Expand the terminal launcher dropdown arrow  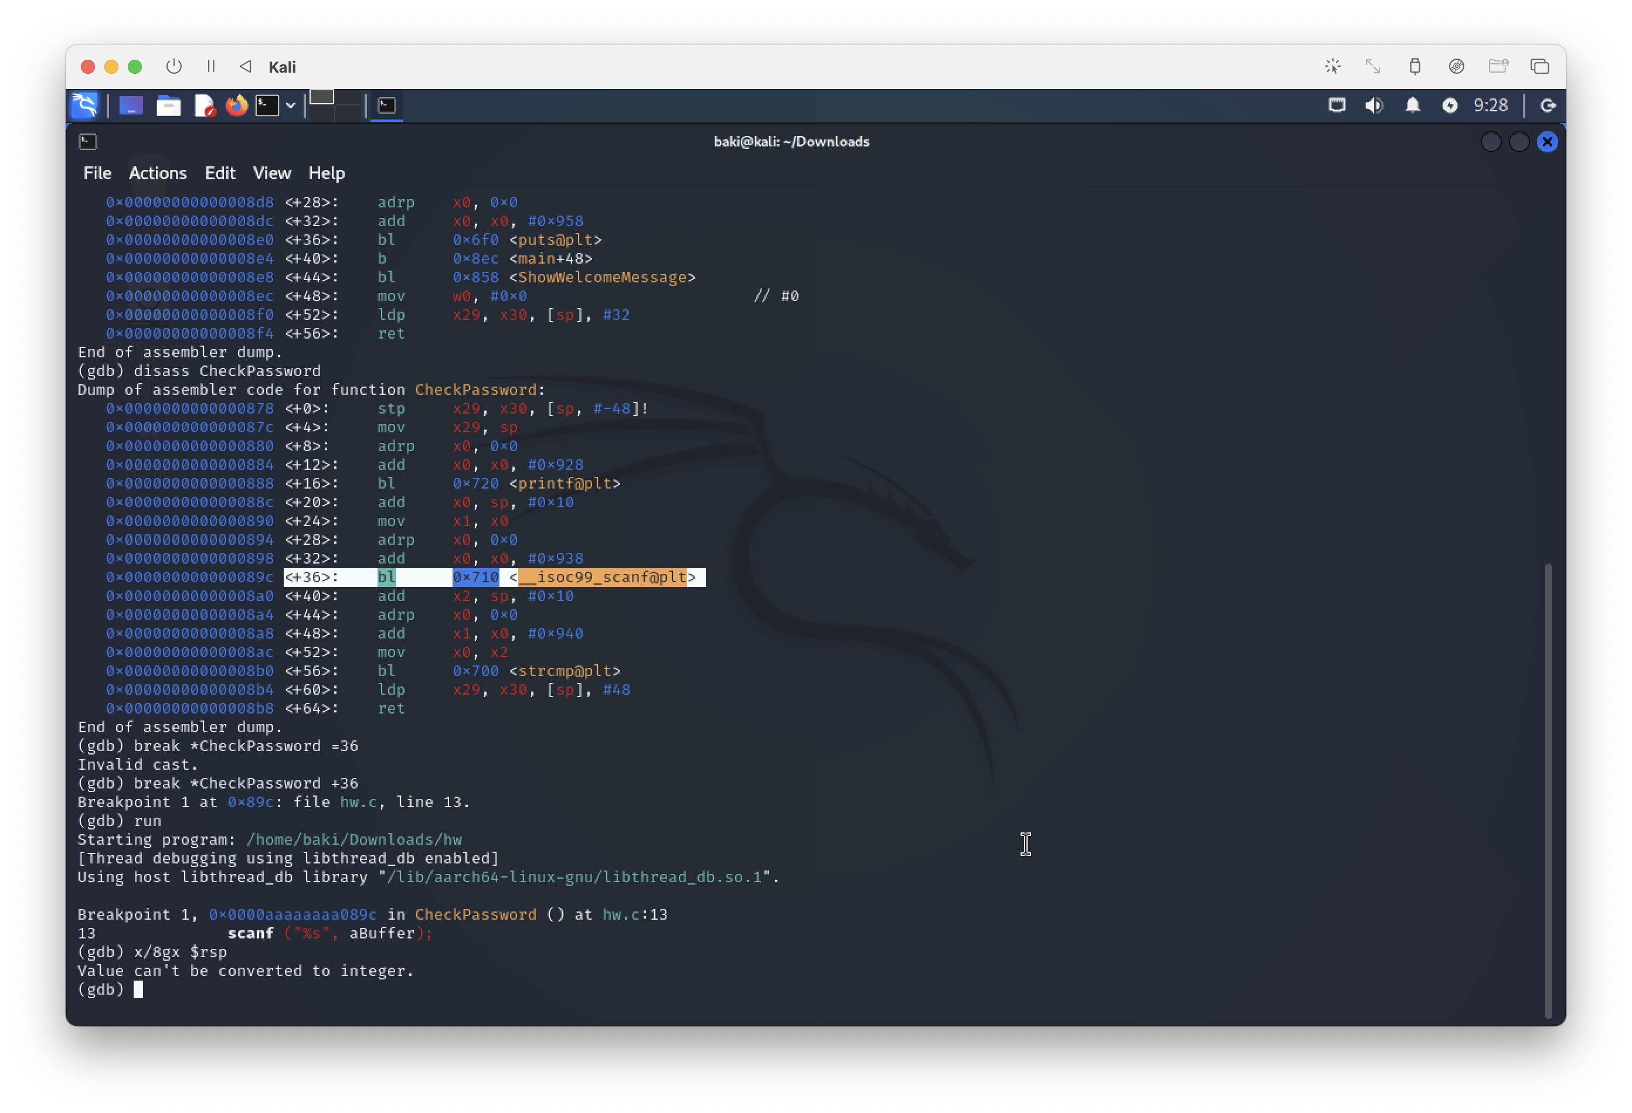pos(290,105)
